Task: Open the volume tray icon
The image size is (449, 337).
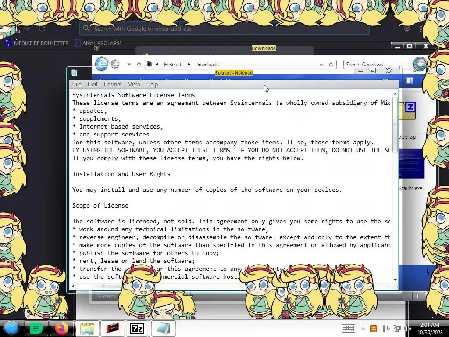Action: pos(407,328)
